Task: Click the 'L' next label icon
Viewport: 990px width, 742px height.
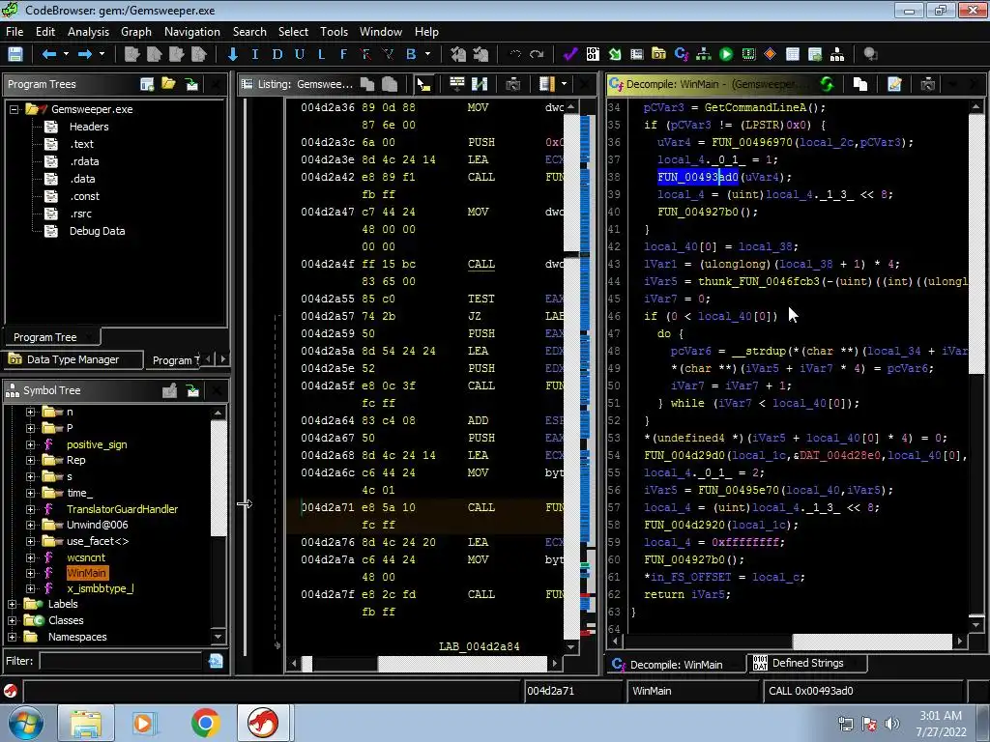Action: [x=321, y=54]
